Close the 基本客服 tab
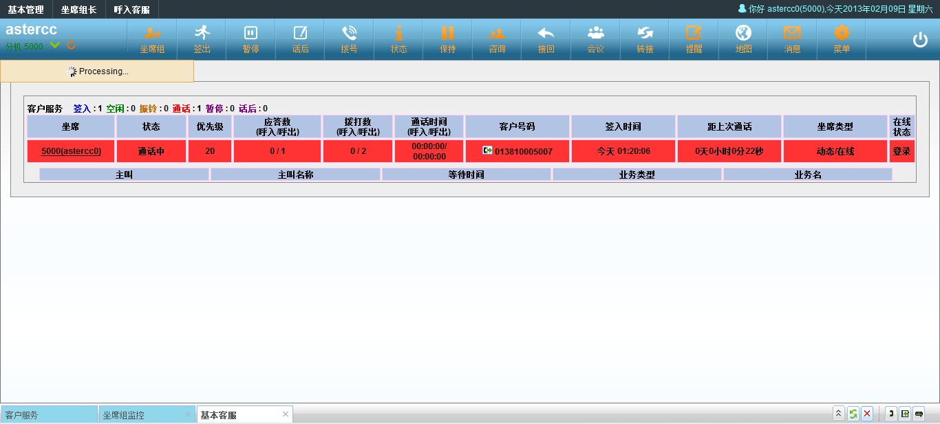The image size is (940, 424). click(286, 414)
